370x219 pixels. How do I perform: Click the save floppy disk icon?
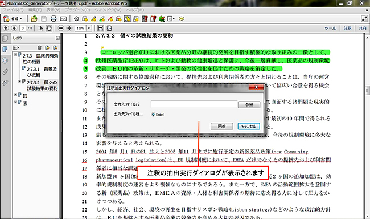tap(44, 19)
